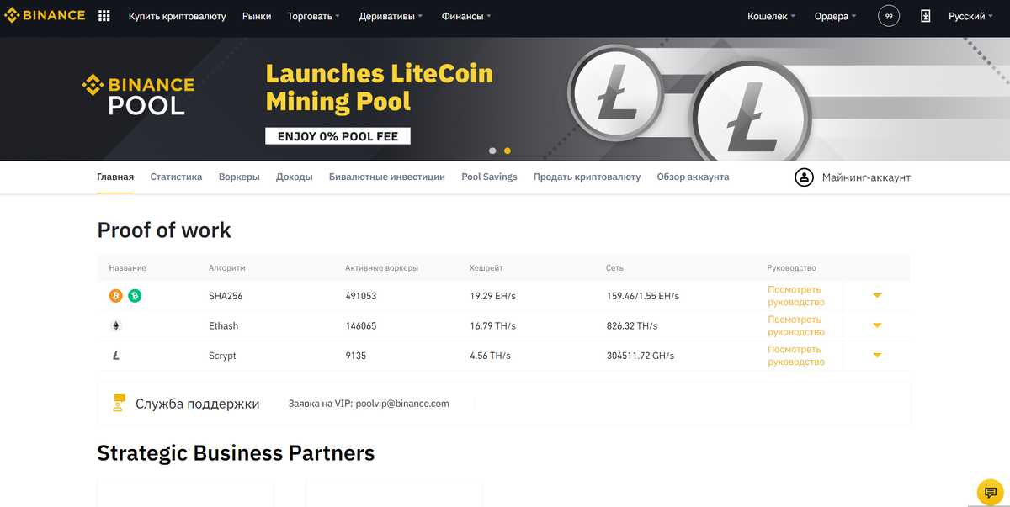Viewport: 1010px width, 507px height.
Task: Click the download app icon
Action: [x=925, y=16]
